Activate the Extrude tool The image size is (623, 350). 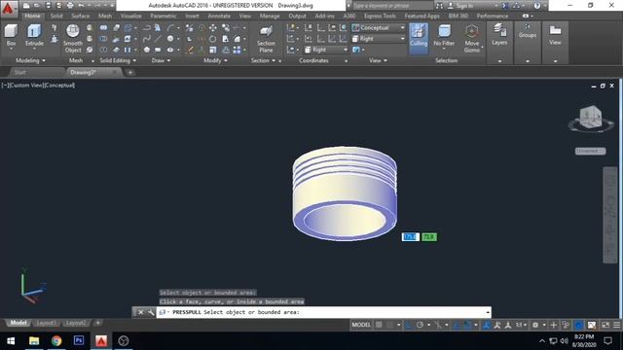[34, 36]
